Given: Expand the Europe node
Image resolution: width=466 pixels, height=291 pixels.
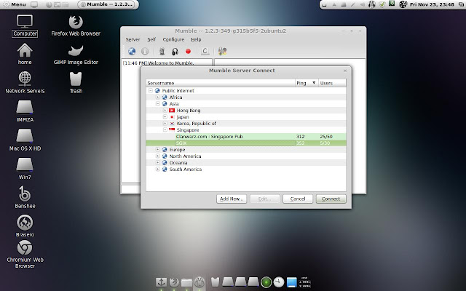Looking at the screenshot, I should 158,149.
